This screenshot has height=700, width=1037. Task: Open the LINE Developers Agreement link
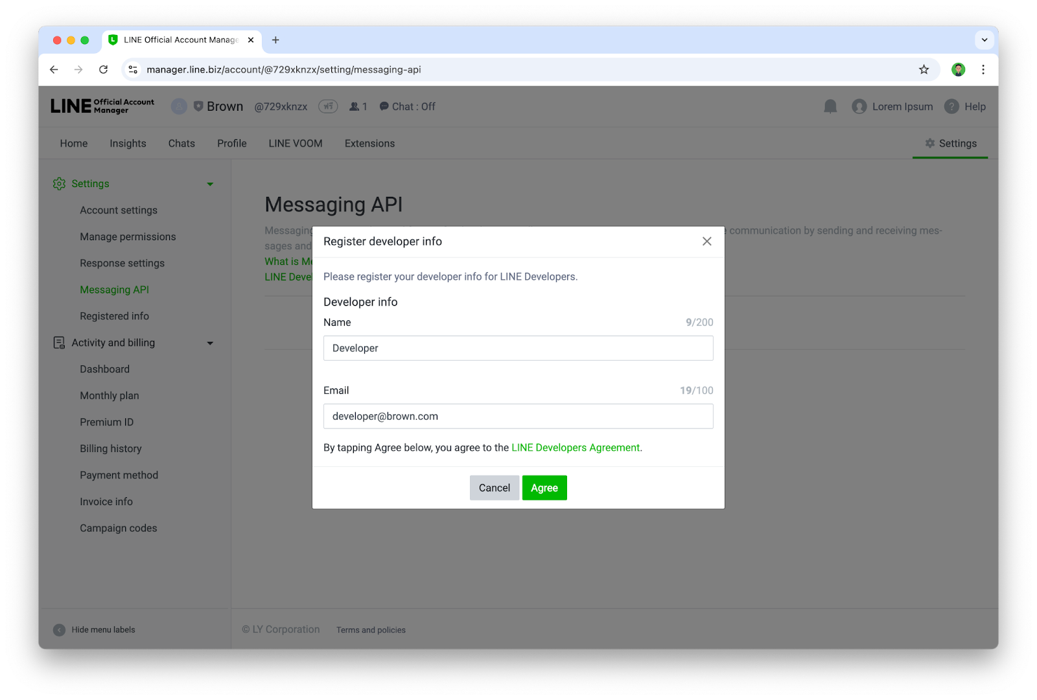click(x=576, y=447)
